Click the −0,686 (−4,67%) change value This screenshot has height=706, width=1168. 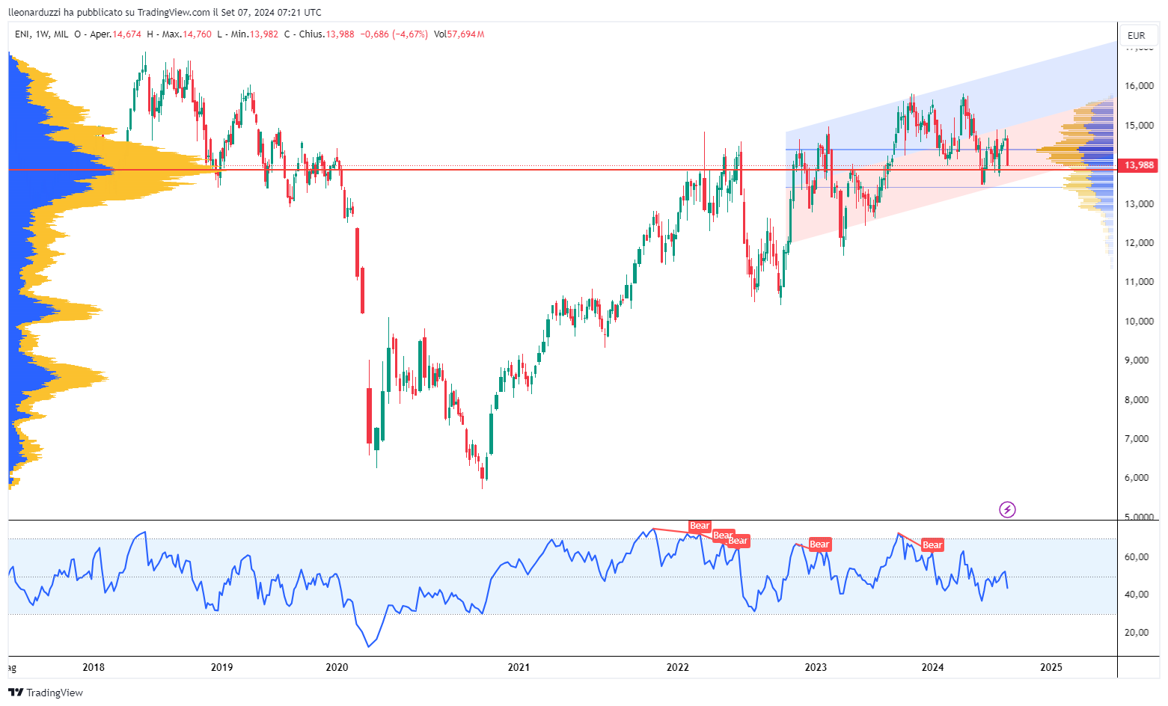pos(394,34)
